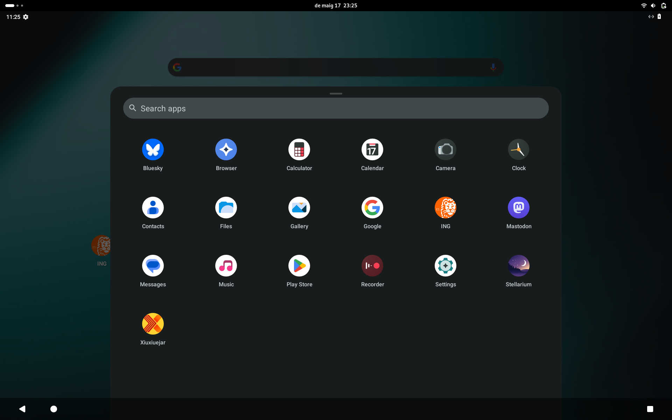Screen dimensions: 672x420
Task: Click the Android status bar connection arrows icon
Action: coord(651,16)
